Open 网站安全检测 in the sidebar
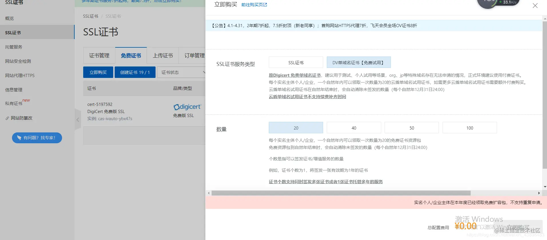Screen dimensions: 547x240 click(18, 61)
